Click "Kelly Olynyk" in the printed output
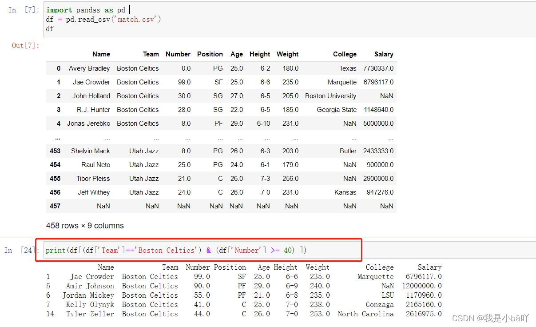This screenshot has height=327, width=536. tap(90, 305)
